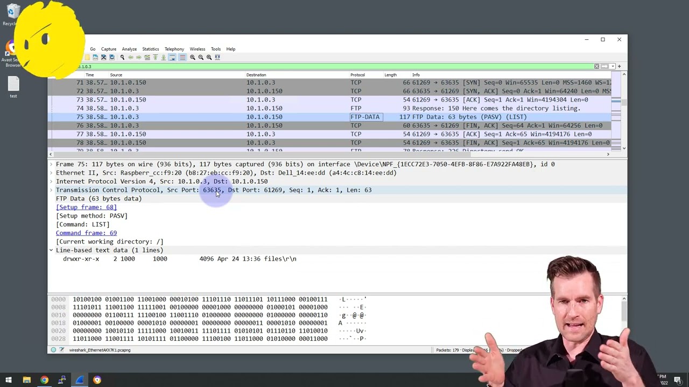Open capture file properties status bar icon
Screen dimensions: 689x387
click(x=62, y=350)
